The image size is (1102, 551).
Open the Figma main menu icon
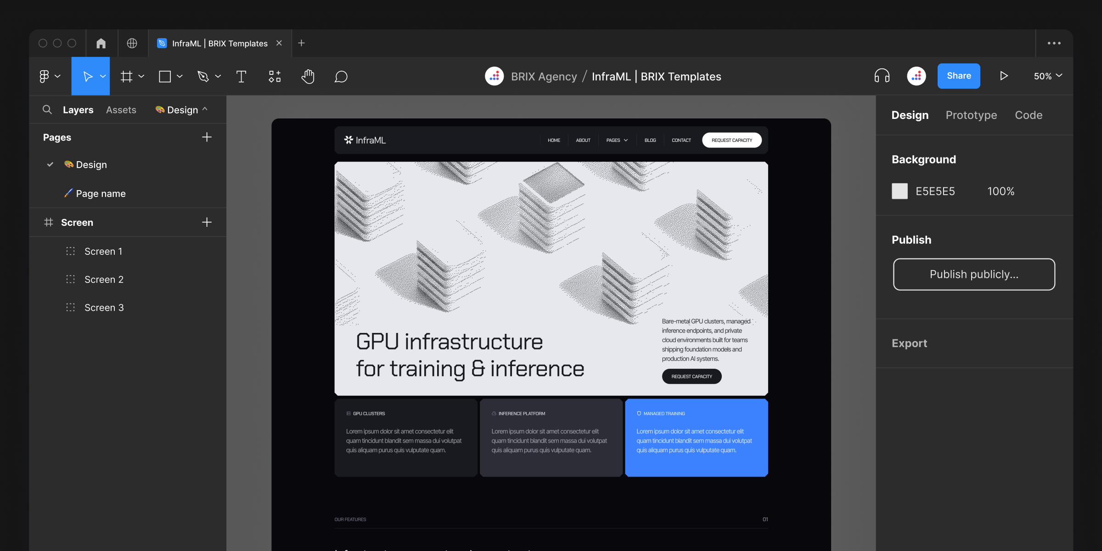click(44, 76)
